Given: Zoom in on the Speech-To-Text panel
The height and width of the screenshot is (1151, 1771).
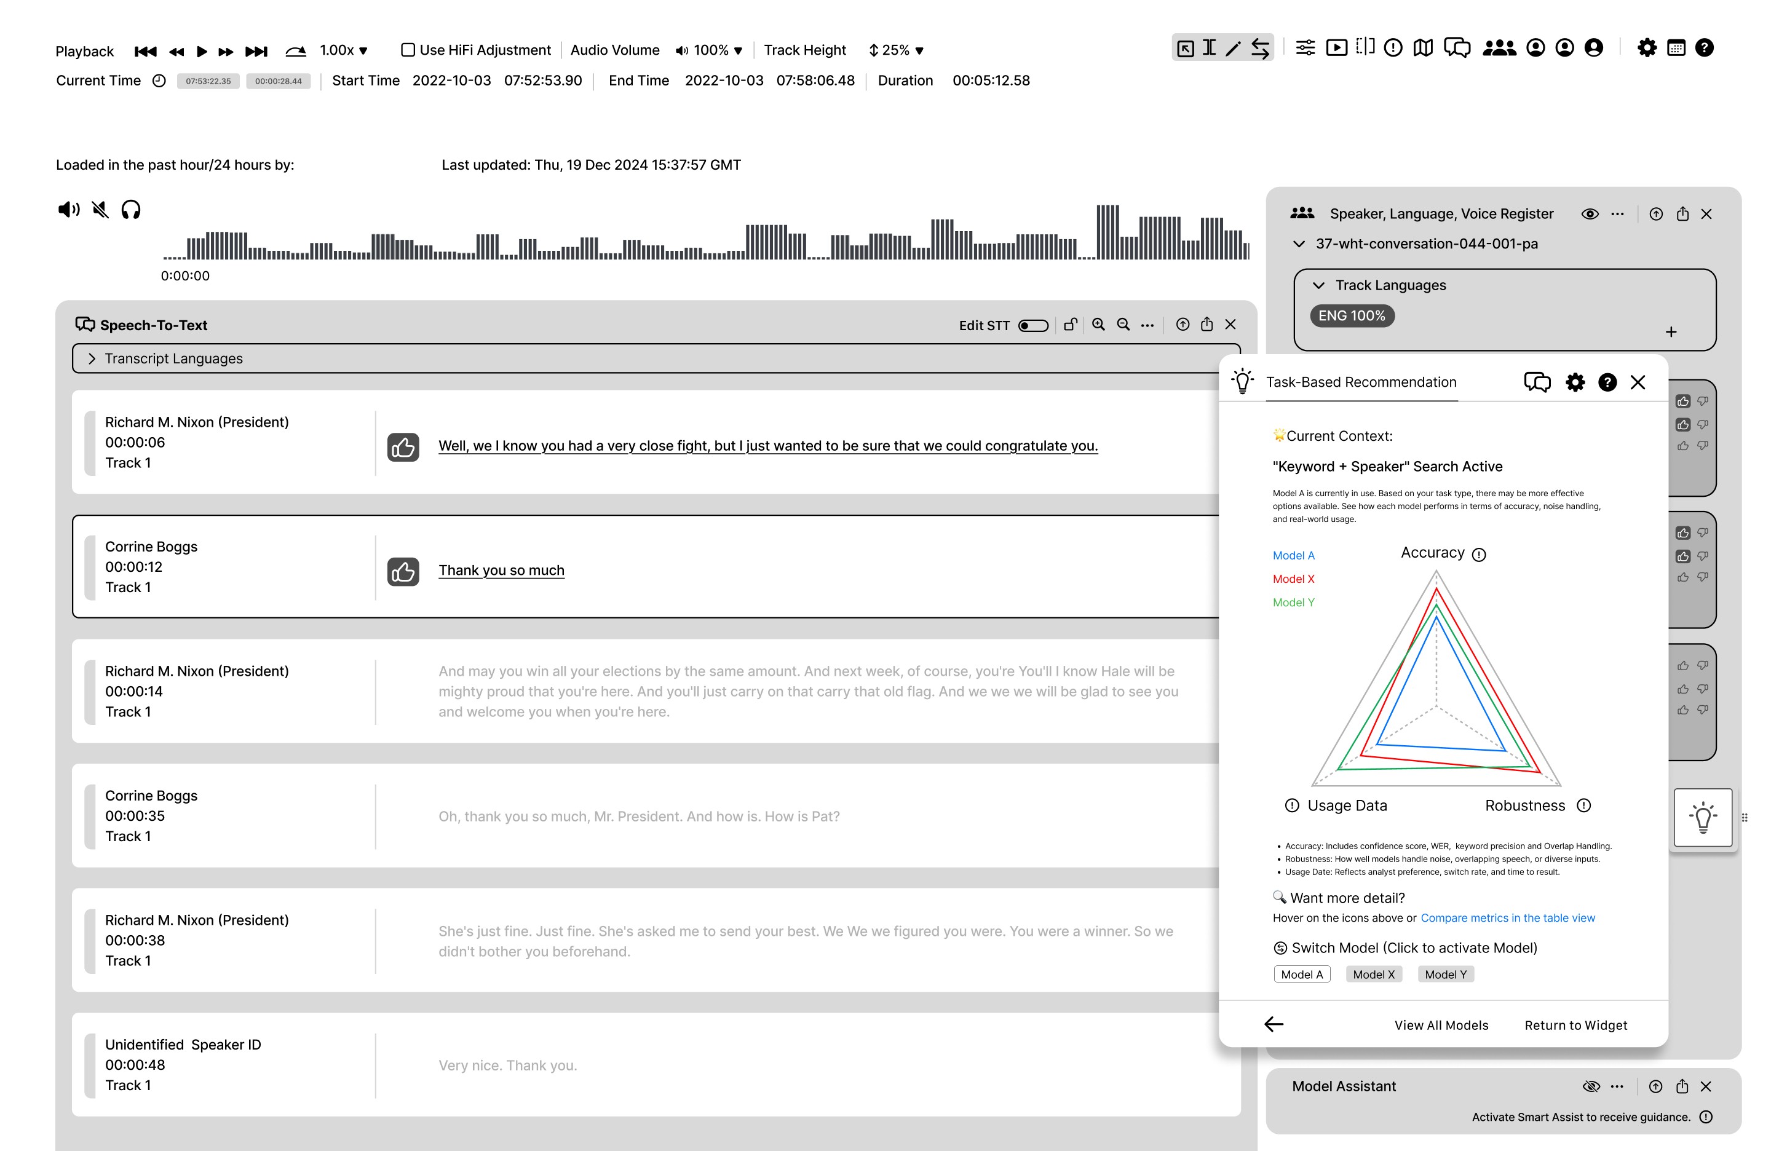Looking at the screenshot, I should pyautogui.click(x=1098, y=325).
